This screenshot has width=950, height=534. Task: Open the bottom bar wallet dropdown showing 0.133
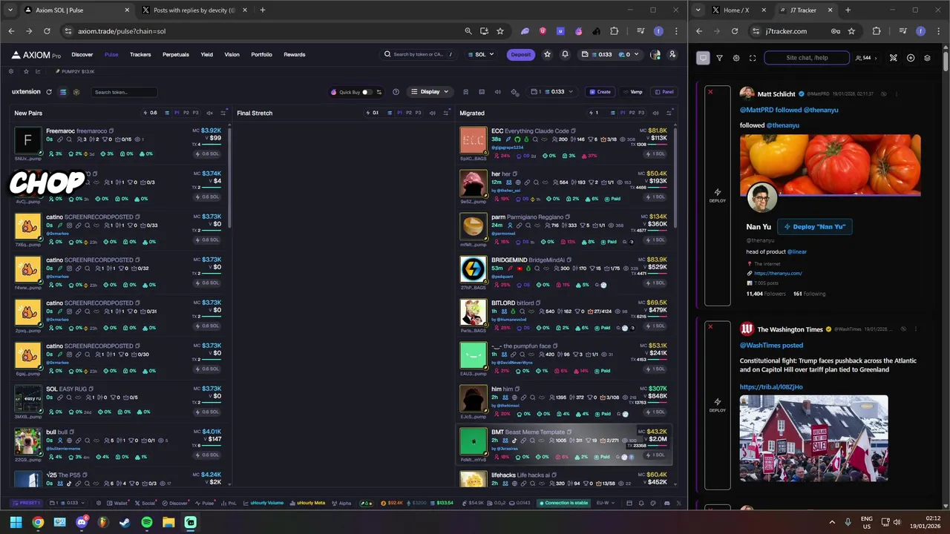pyautogui.click(x=66, y=503)
